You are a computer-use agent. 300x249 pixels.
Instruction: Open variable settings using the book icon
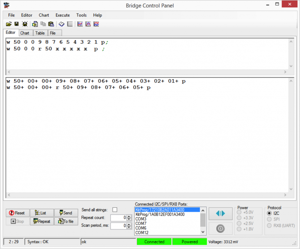(61, 24)
